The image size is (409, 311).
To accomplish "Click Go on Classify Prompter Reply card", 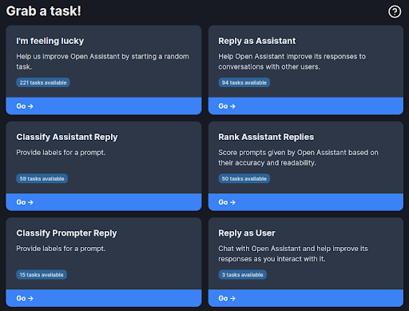I will tap(104, 298).
